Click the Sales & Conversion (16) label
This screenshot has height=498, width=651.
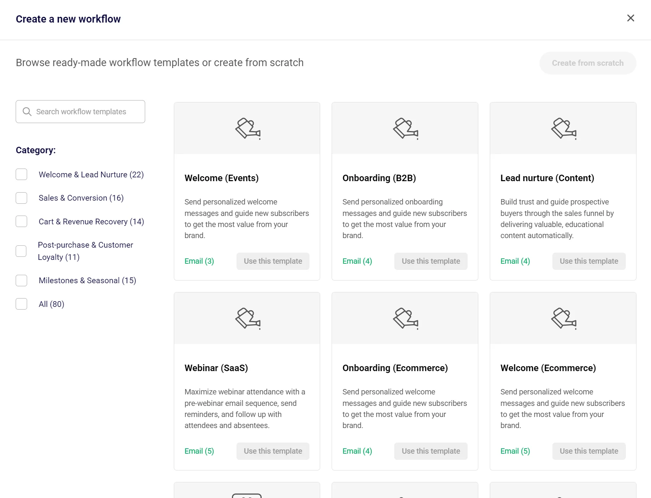click(81, 198)
